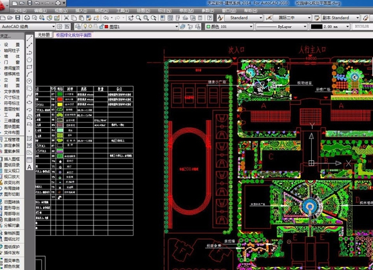Select the Spline draw tool
The height and width of the screenshot is (270, 373).
(29, 95)
